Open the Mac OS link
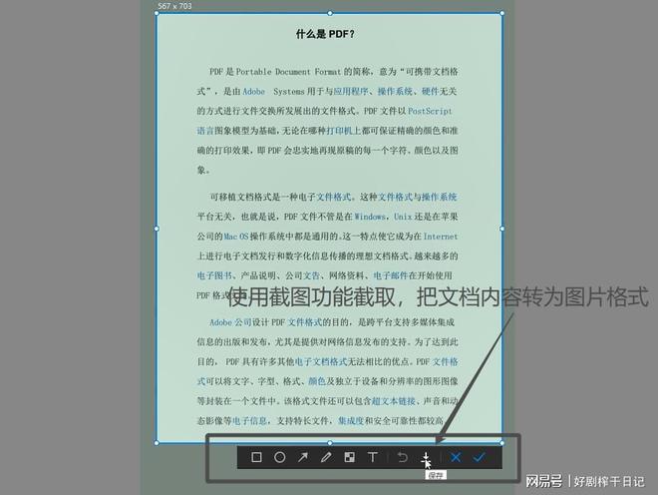This screenshot has height=495, width=658. 236,237
